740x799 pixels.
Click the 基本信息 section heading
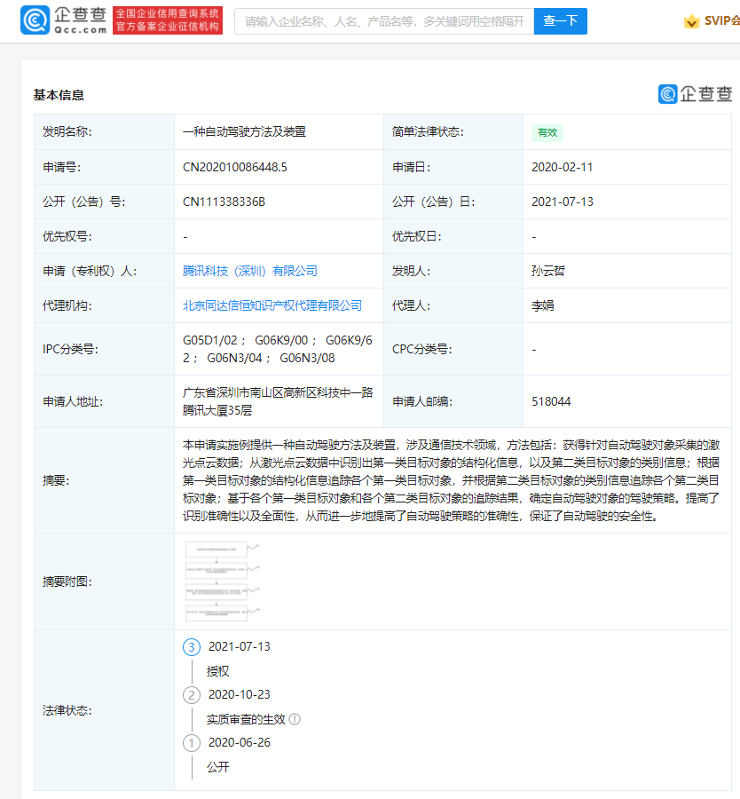tap(59, 95)
